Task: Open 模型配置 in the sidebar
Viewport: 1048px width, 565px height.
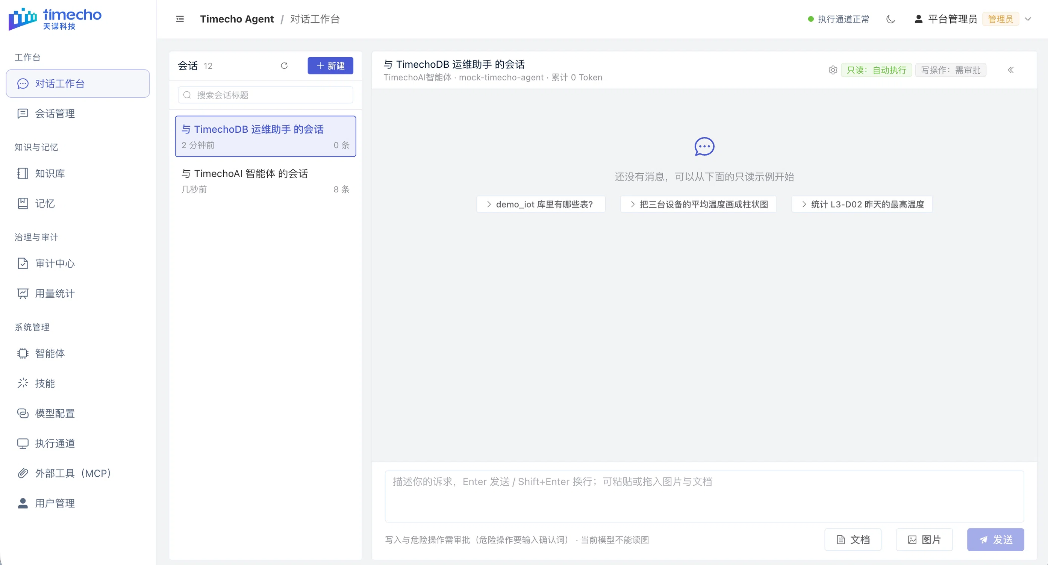Action: coord(78,413)
